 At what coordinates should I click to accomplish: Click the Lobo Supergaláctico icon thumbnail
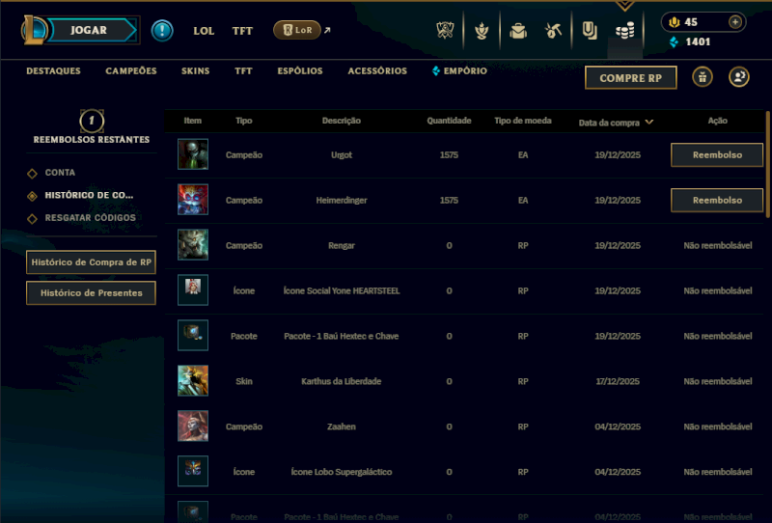193,471
